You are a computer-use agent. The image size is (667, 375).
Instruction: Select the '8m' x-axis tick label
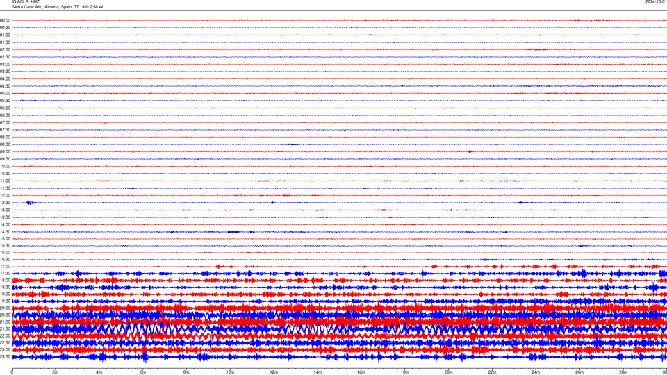click(186, 372)
